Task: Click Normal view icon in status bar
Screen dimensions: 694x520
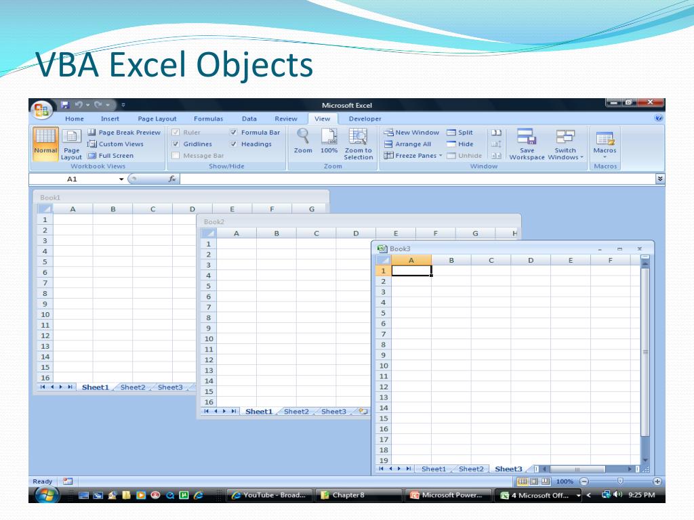Action: [523, 481]
